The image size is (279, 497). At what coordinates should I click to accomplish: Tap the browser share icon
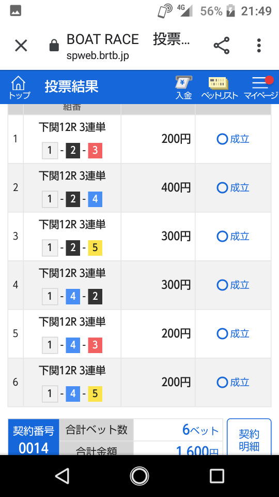222,46
